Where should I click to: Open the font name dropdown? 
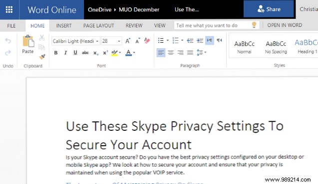tap(97, 41)
